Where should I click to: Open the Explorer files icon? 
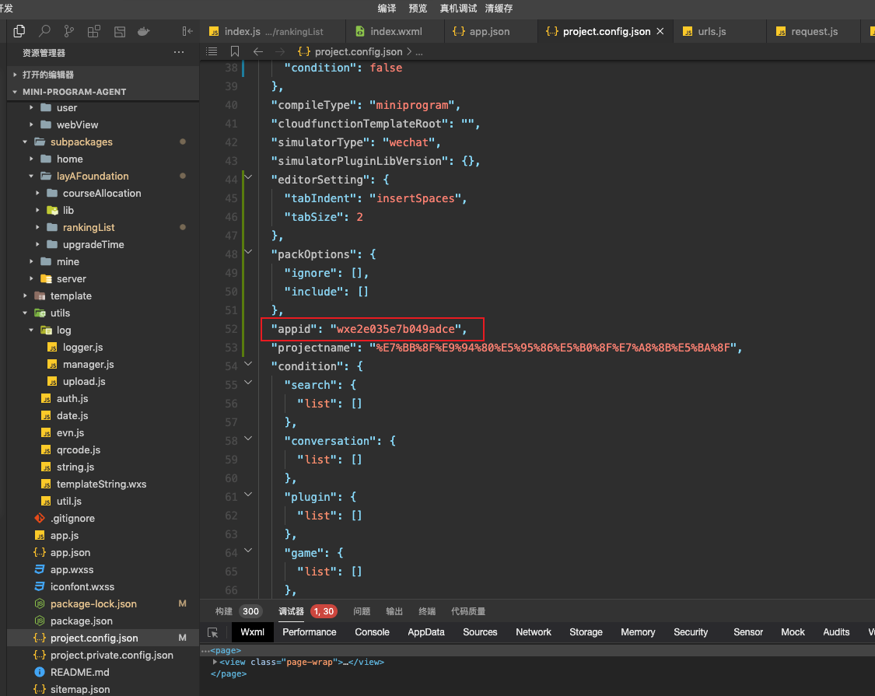click(x=19, y=31)
